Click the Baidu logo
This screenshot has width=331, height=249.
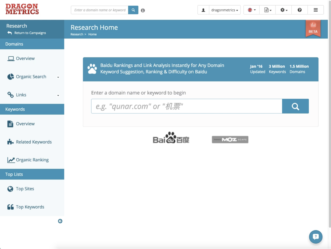(x=171, y=138)
